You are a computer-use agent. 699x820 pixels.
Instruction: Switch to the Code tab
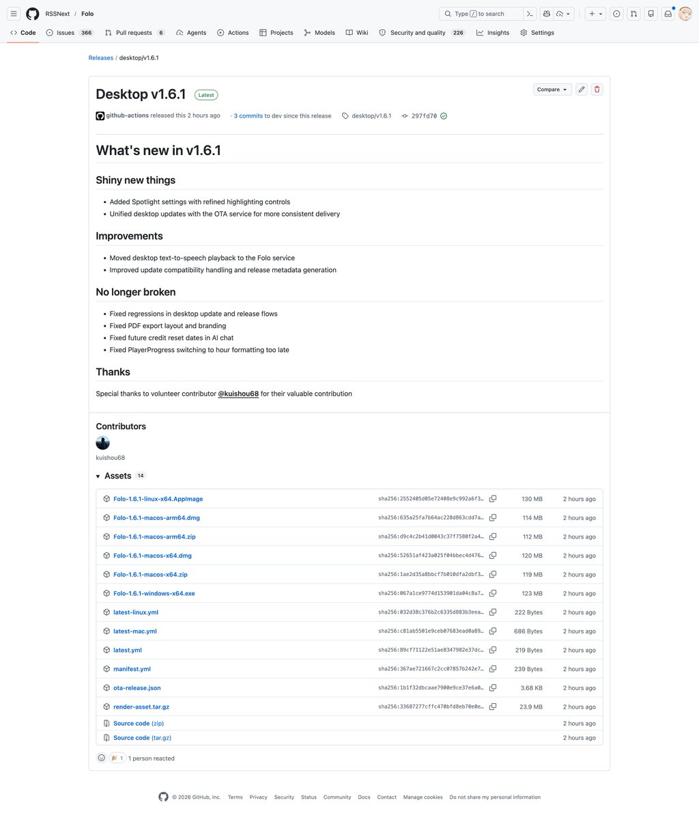23,33
